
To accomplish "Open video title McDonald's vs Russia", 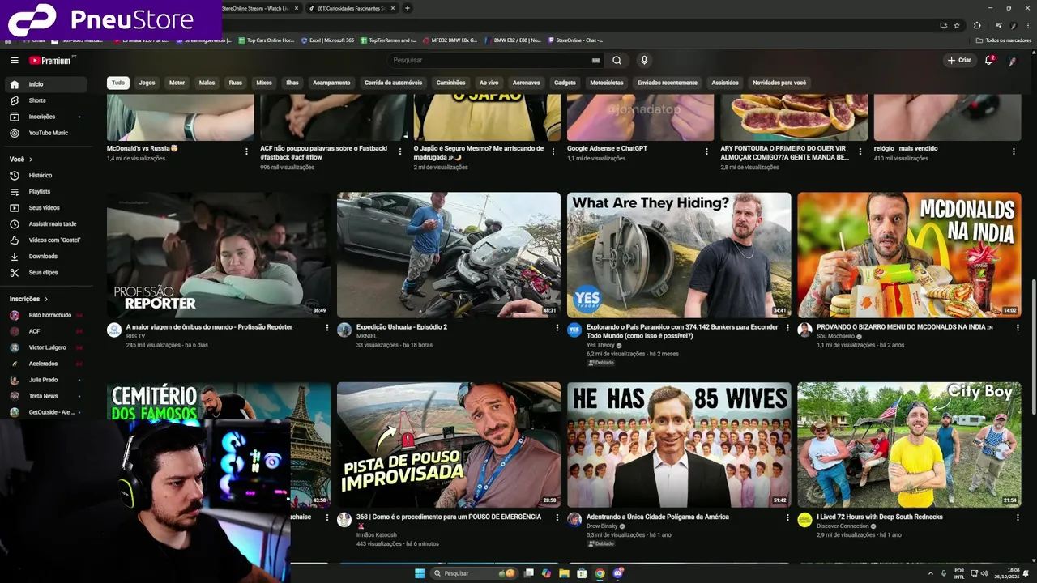I will (143, 149).
